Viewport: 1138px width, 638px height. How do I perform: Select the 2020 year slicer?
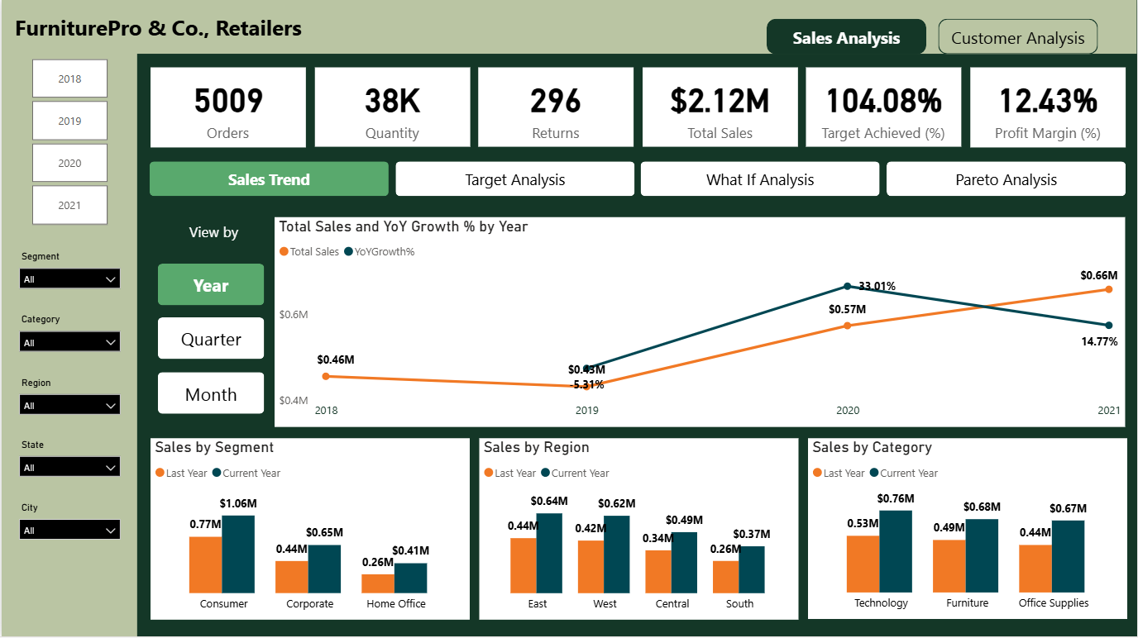pos(69,162)
